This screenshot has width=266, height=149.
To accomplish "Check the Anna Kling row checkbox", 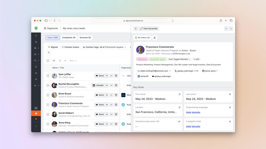I will point(48,124).
